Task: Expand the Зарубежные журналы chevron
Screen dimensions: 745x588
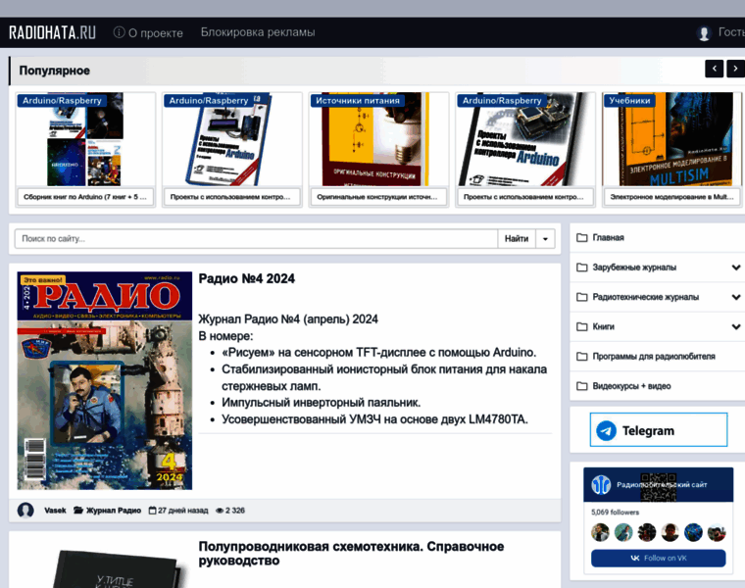Action: pos(736,268)
